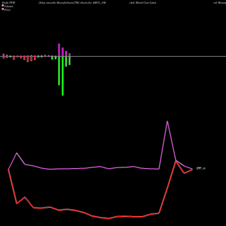Click the longest green price bar
The height and width of the screenshot is (226, 226).
click(x=63, y=76)
